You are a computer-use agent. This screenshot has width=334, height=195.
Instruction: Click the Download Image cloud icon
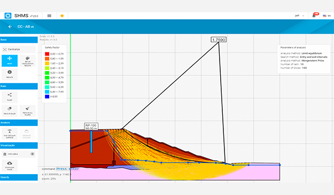click(10, 165)
